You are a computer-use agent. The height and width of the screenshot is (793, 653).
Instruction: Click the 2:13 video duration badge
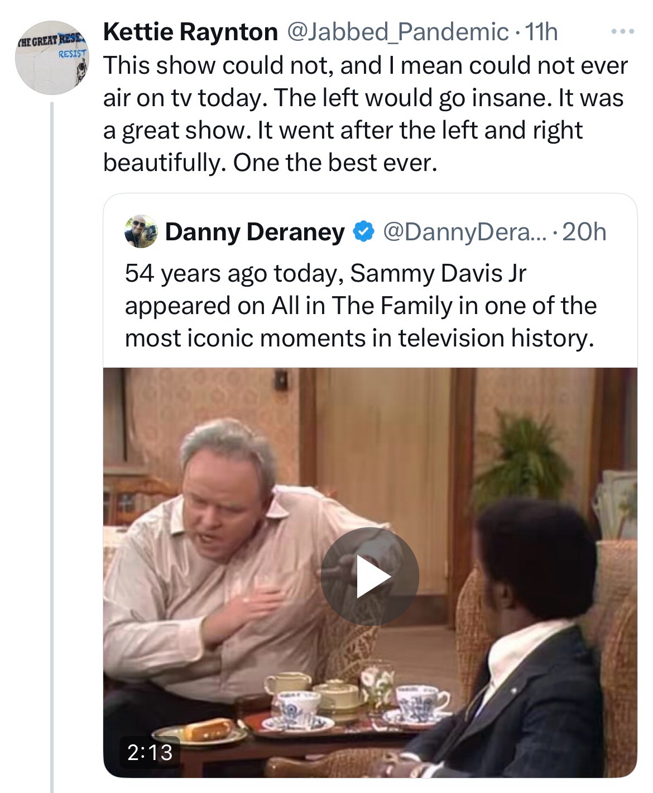coord(150,752)
